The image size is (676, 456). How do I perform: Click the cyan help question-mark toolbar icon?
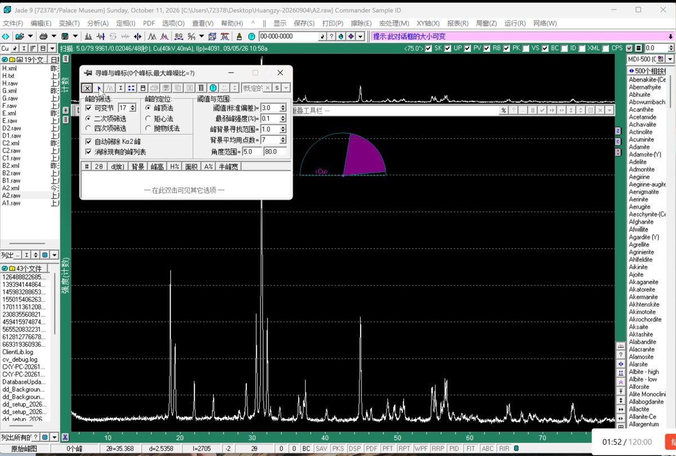[x=252, y=36]
